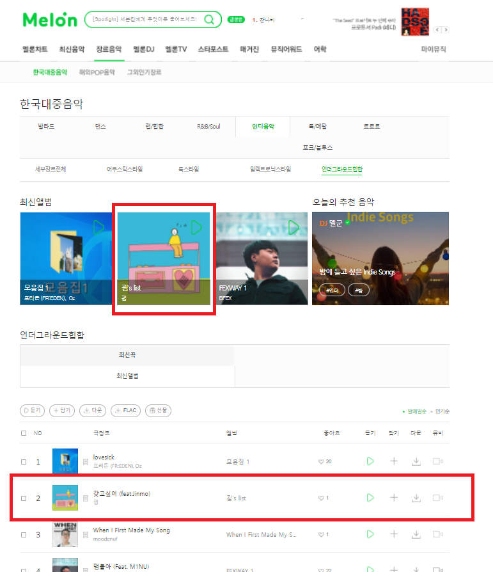Image resolution: width=493 pixels, height=572 pixels.
Task: Open song details icon for lovesick
Action: (x=86, y=462)
